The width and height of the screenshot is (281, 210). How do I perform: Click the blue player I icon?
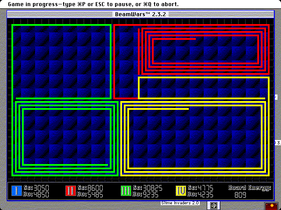click(x=16, y=191)
